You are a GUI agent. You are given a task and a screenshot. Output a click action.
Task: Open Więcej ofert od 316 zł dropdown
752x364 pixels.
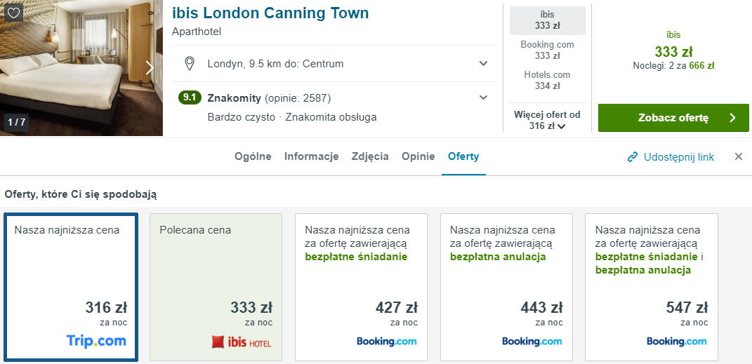click(547, 120)
